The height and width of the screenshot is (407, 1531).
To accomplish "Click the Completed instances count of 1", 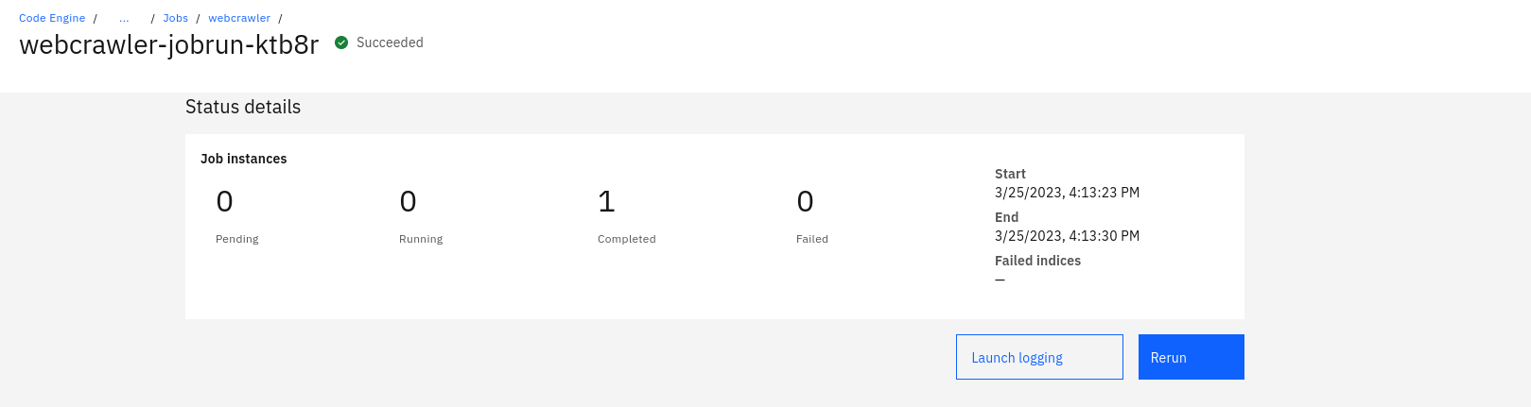I will coord(606,201).
